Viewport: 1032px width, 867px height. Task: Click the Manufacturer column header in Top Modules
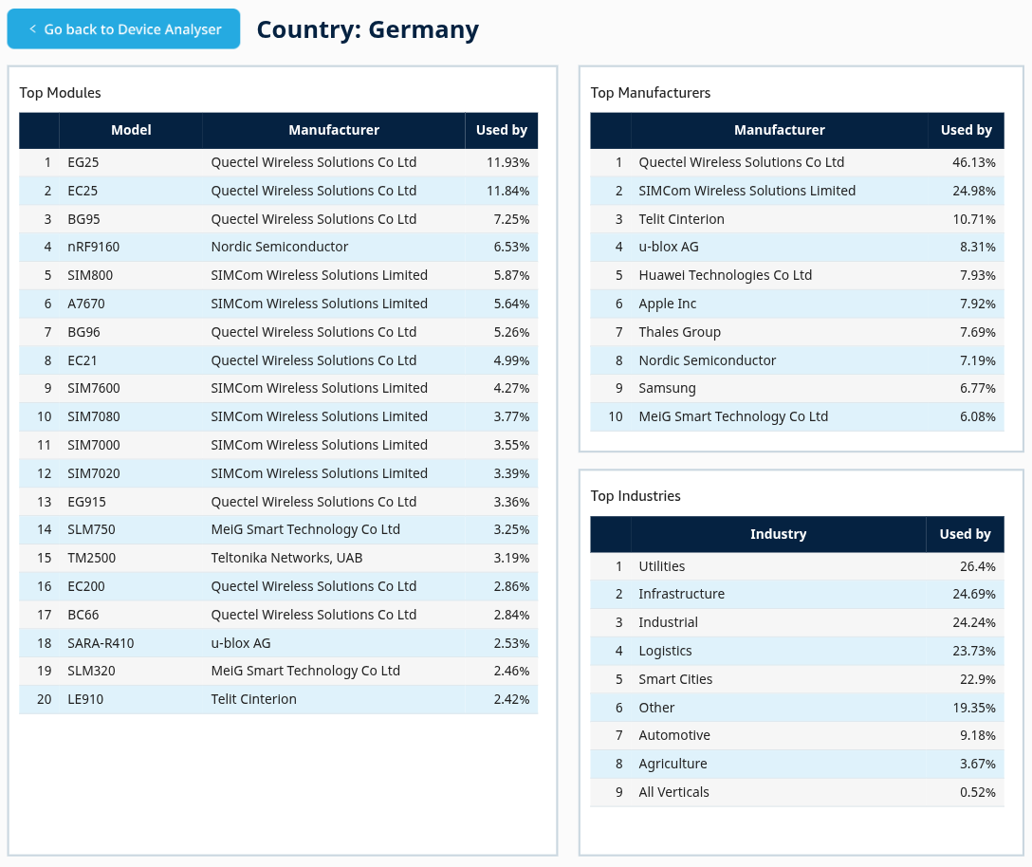334,130
